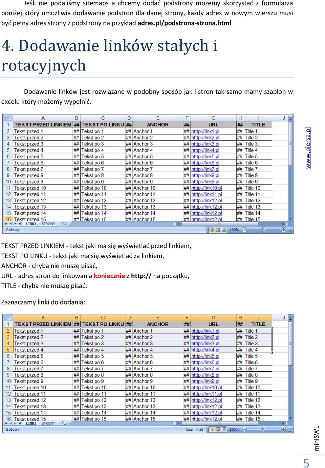Click 100% zoom level in lower spreadsheet
This screenshot has width=325, height=468.
click(234, 429)
